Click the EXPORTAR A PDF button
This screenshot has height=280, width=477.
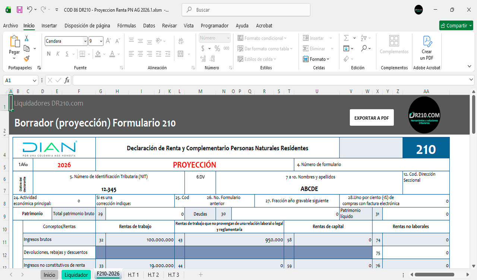coord(372,118)
